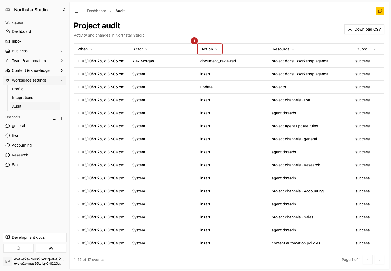Screen dimensions: 391x271
Task: Collapse Workspace settings section
Action: [x=35, y=80]
